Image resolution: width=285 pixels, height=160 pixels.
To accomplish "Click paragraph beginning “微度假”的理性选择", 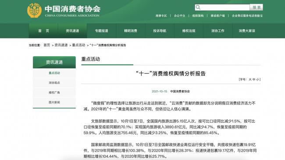I will coord(169,106).
